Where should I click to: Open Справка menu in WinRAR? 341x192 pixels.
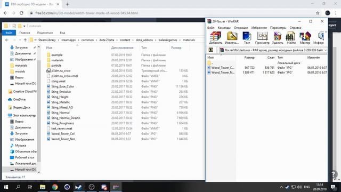(x=295, y=28)
